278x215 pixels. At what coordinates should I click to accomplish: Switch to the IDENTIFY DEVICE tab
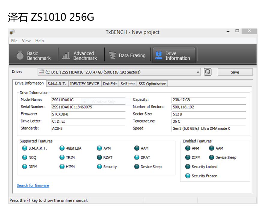click(x=84, y=84)
